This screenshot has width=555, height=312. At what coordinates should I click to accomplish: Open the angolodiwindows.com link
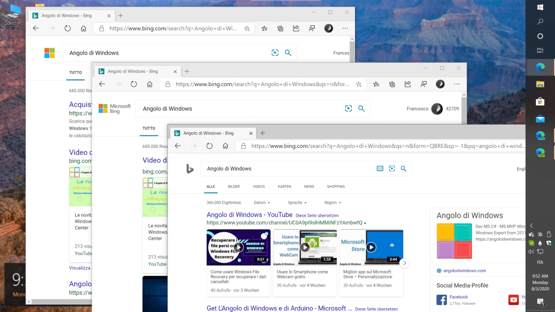(x=464, y=270)
